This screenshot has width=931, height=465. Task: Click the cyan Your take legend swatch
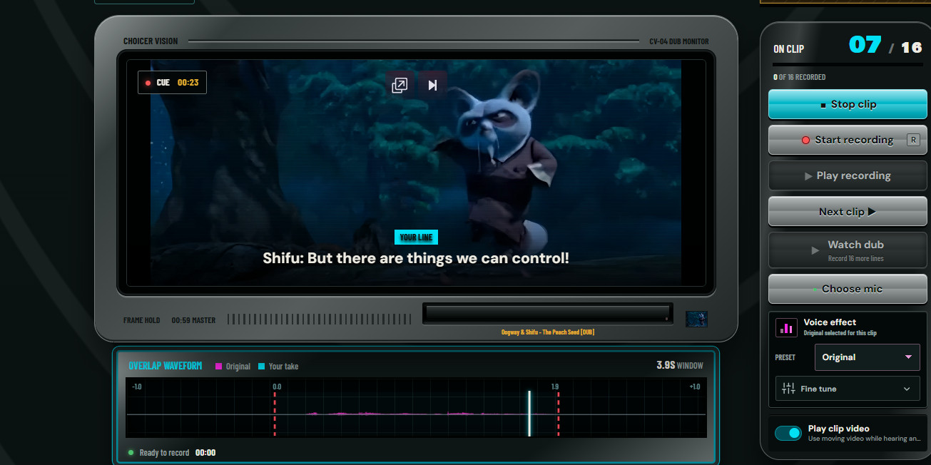pyautogui.click(x=261, y=367)
